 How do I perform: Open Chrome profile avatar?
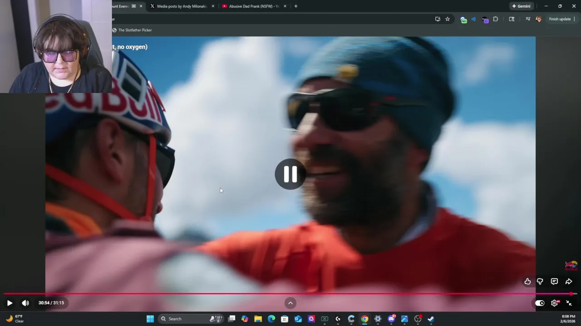(539, 19)
